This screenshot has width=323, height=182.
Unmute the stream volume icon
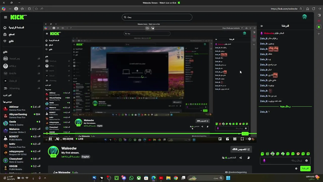(x=58, y=139)
